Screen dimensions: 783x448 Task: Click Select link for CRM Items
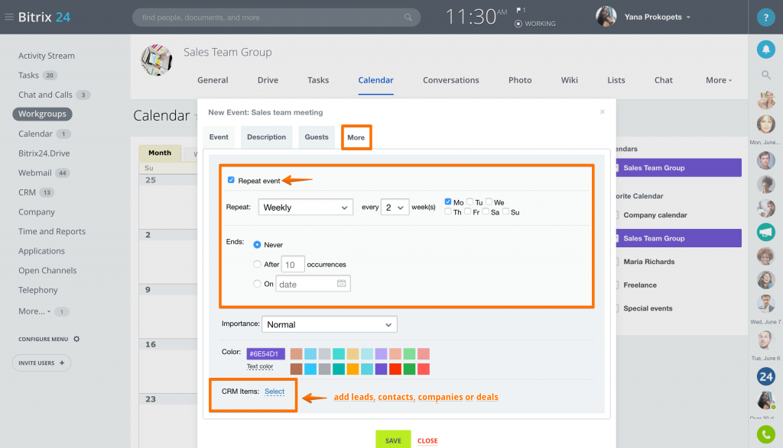(x=275, y=392)
